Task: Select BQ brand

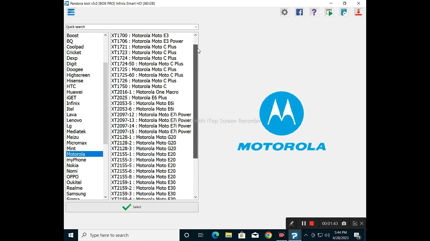Action: (70, 41)
